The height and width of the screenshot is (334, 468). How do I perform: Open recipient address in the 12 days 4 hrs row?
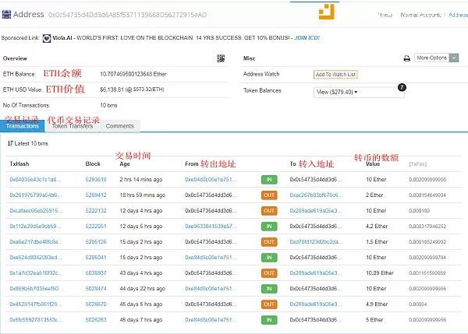tap(316, 211)
